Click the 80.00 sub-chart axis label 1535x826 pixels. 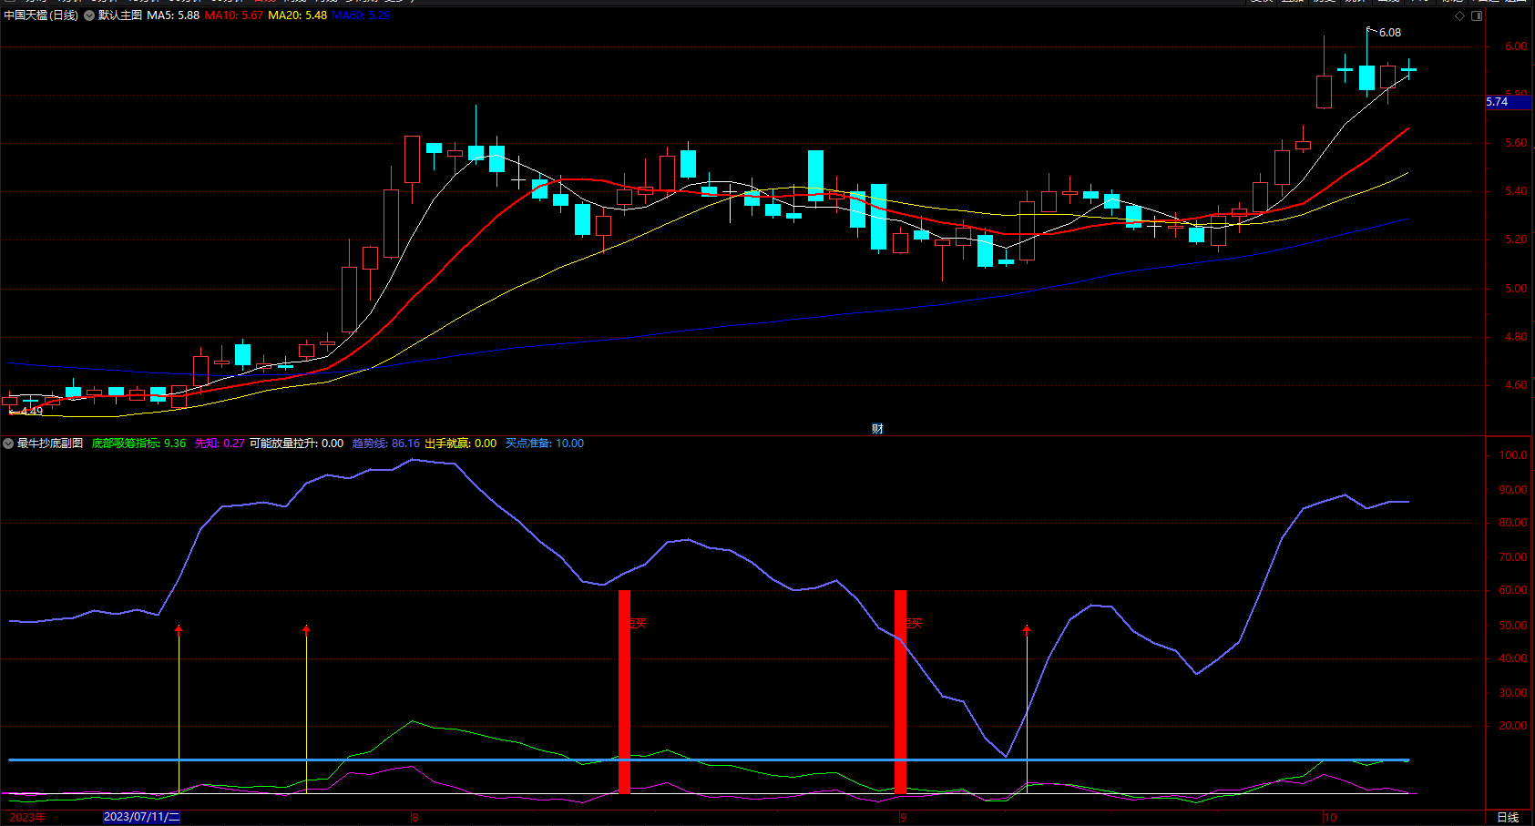pyautogui.click(x=1513, y=523)
